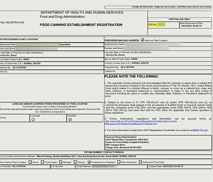This screenshot has width=213, height=182.
Task: Check the Owner position checkbox
Action: 30,162
